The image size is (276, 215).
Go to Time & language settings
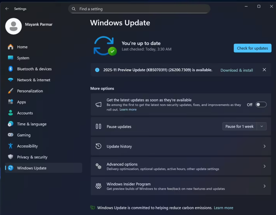pyautogui.click(x=32, y=124)
